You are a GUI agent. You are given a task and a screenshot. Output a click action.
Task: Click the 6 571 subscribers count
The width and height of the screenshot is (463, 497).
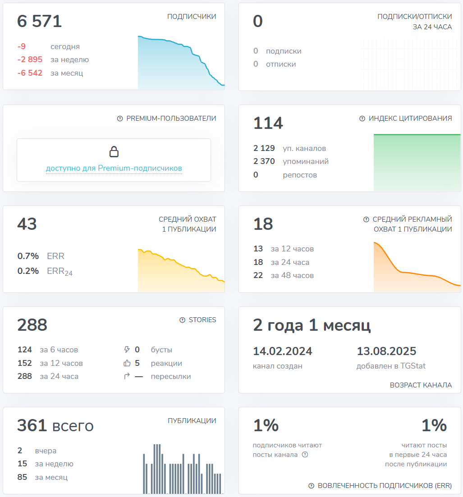tap(40, 21)
